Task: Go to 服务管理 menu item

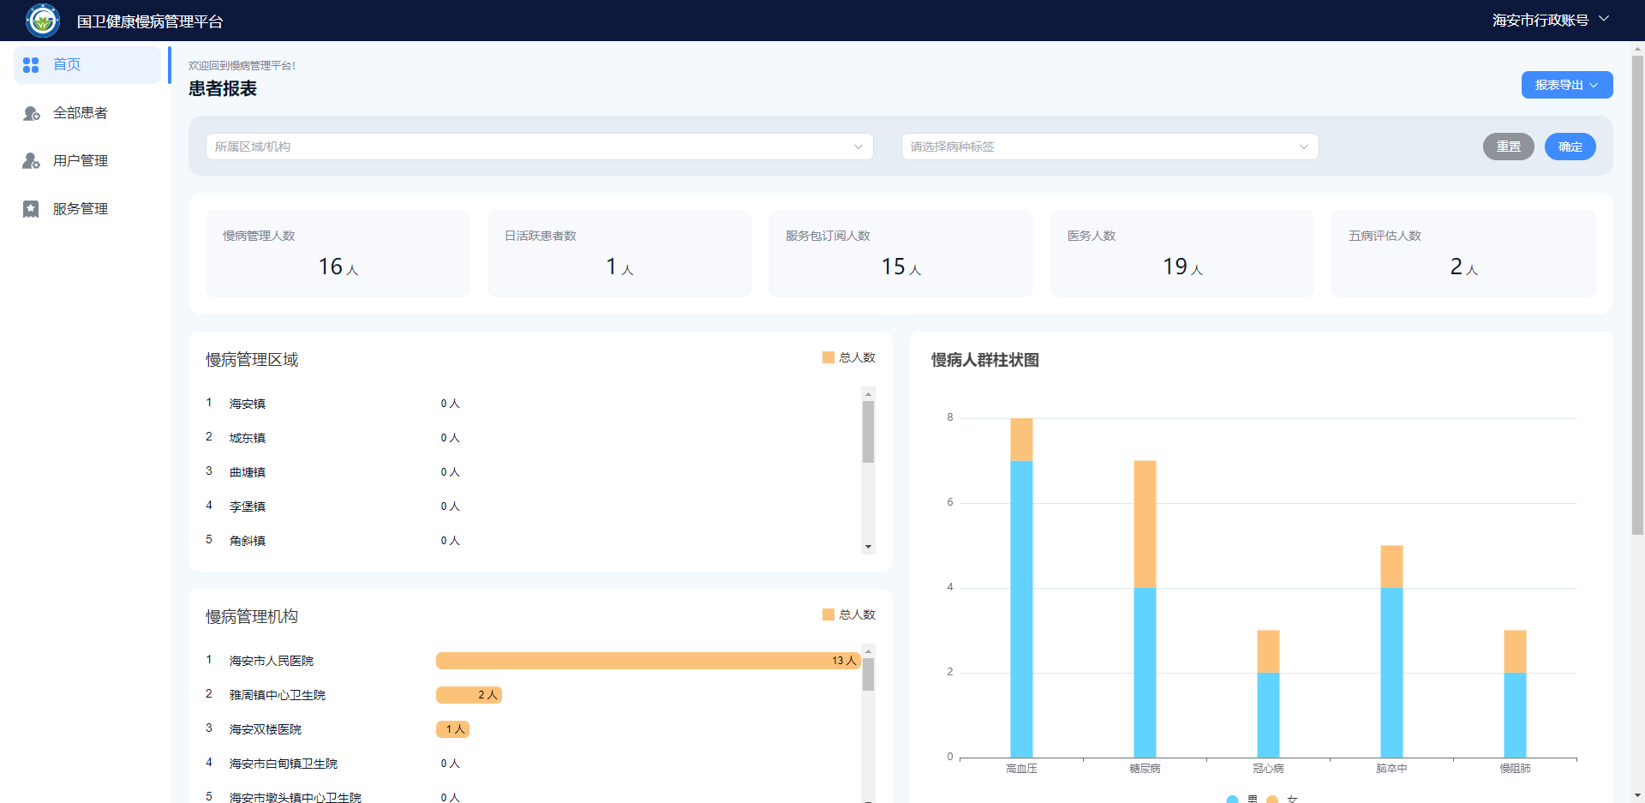Action: (x=87, y=209)
